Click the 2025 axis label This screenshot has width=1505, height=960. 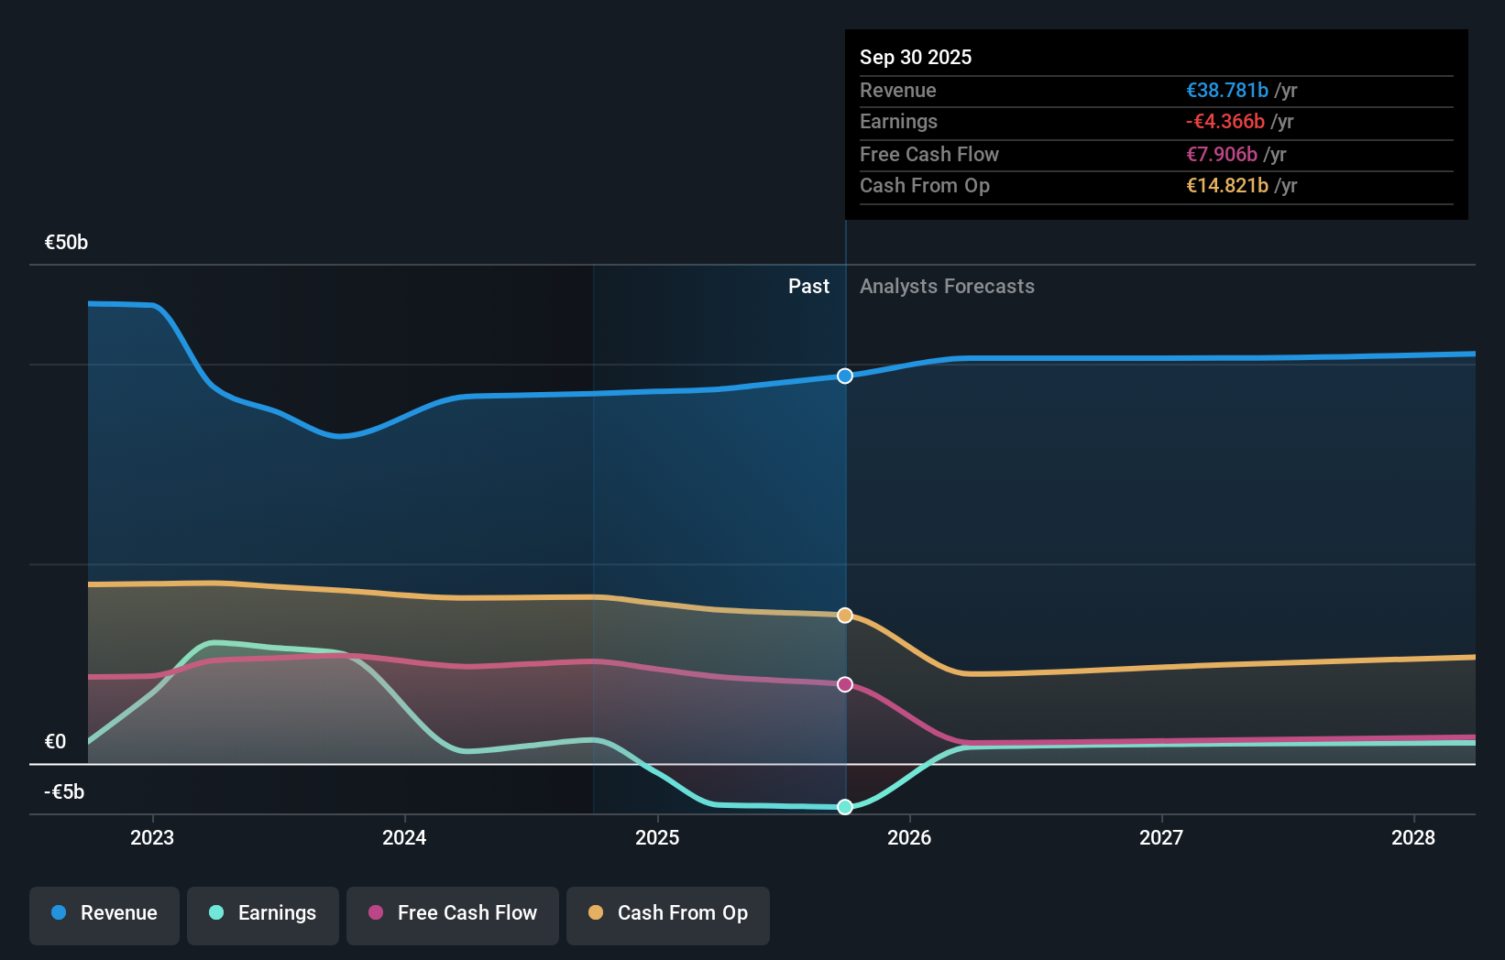coord(657,837)
